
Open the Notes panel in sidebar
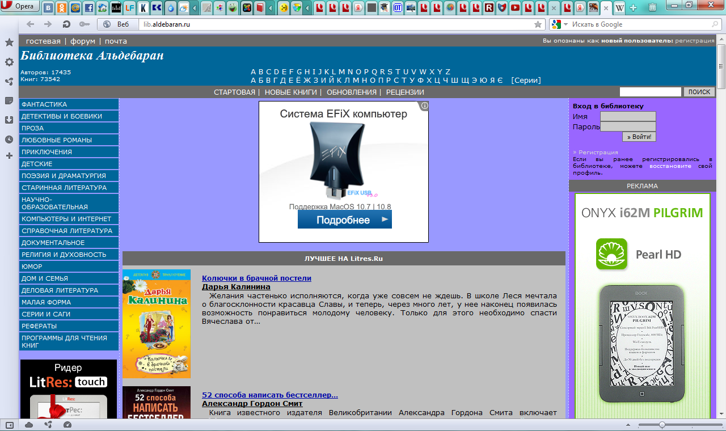pyautogui.click(x=9, y=100)
